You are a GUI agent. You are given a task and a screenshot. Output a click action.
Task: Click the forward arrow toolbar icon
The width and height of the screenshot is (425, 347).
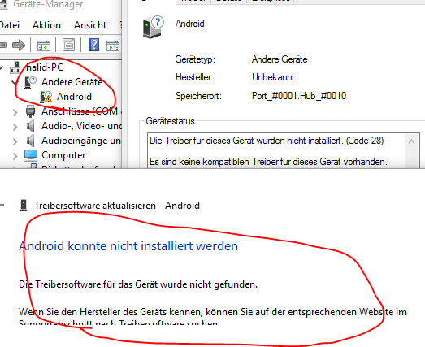pos(19,45)
